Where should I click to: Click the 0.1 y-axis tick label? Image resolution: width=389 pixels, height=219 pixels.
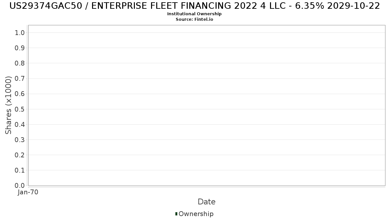pyautogui.click(x=20, y=170)
